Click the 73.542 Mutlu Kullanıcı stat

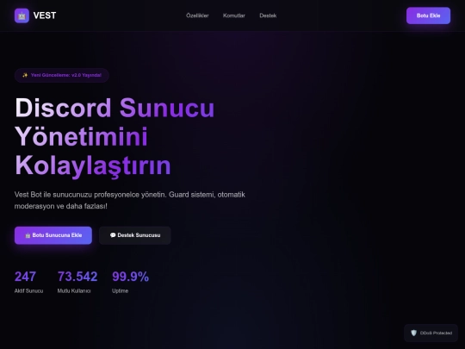point(77,282)
